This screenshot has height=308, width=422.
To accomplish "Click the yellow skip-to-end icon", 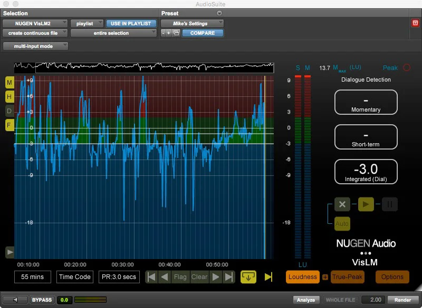I will (x=268, y=277).
